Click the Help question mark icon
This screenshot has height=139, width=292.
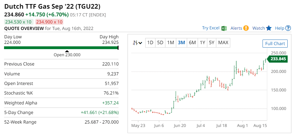[288, 28]
